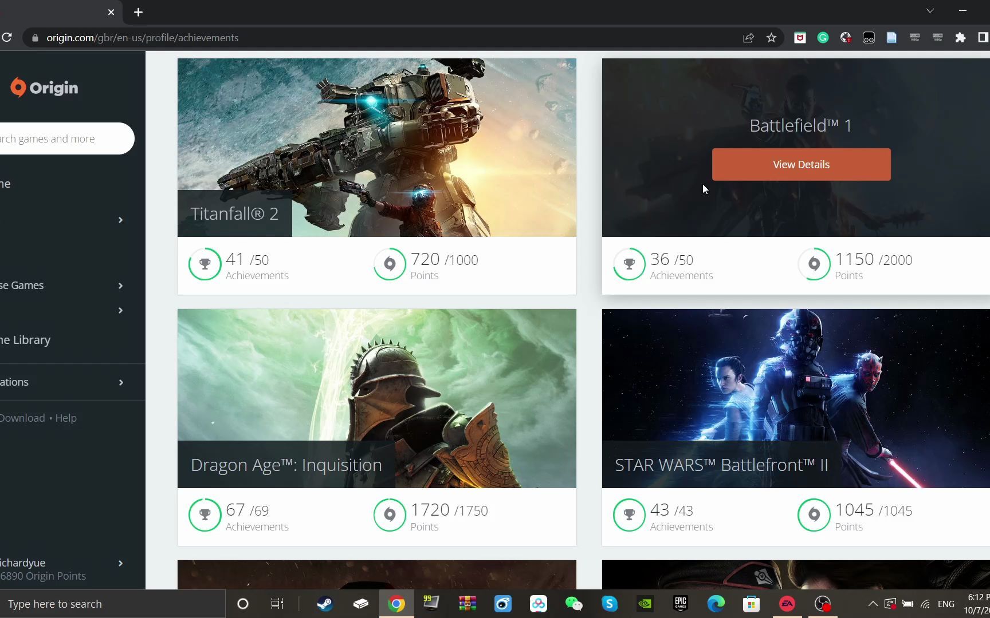Open OBS Studio from the taskbar
Image resolution: width=990 pixels, height=618 pixels.
pyautogui.click(x=823, y=604)
